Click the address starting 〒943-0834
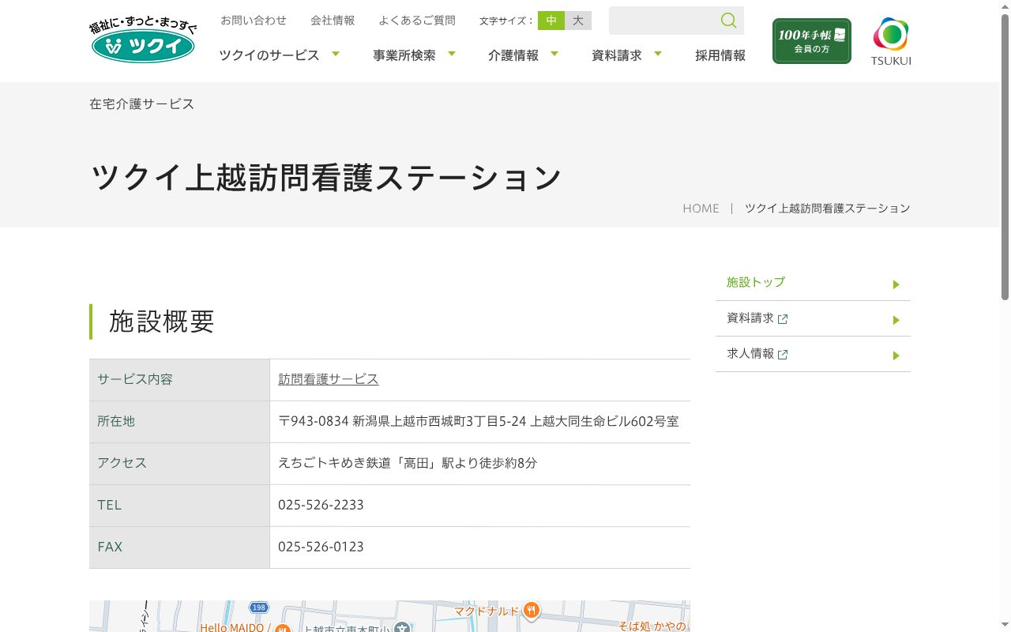 click(x=479, y=421)
